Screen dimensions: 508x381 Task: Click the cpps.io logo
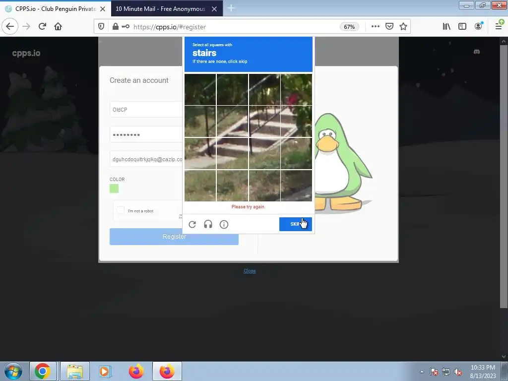[x=26, y=53]
